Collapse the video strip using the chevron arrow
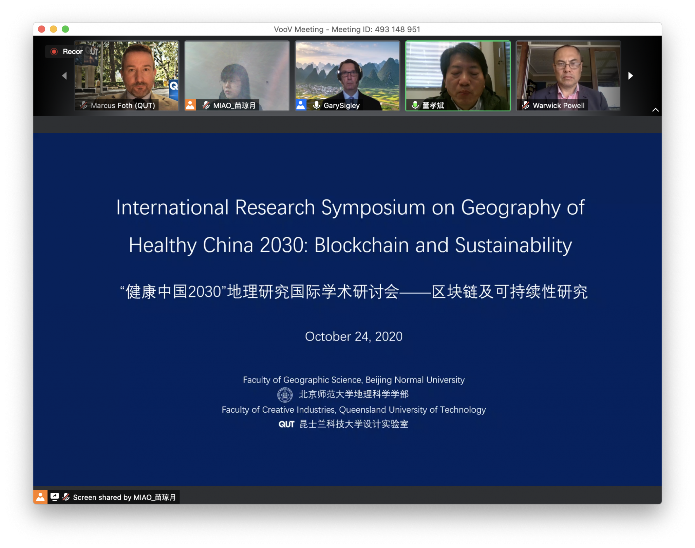This screenshot has width=695, height=548. 656,110
